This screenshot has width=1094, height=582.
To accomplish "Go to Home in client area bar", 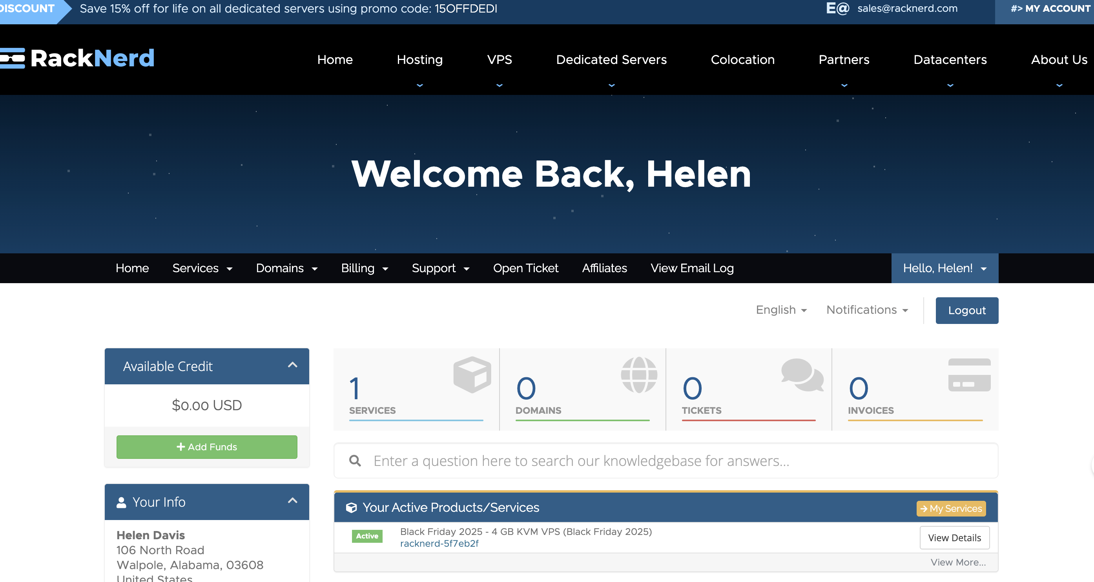I will pos(132,268).
